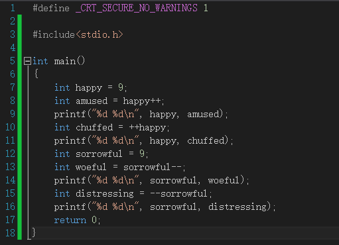Click the return keyword on line 17
The image size is (339, 245).
pos(70,220)
